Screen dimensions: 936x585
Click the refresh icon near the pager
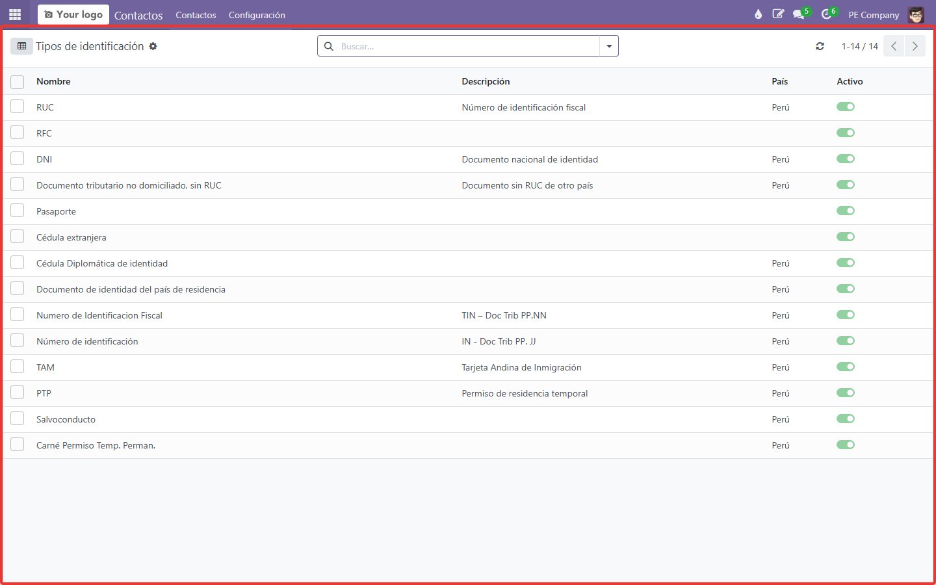click(820, 46)
